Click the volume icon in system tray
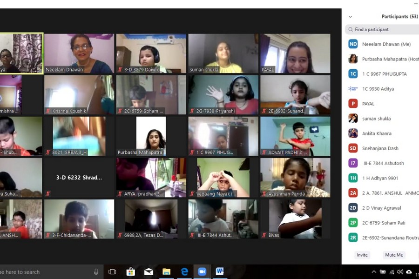Screen dimensions: 419x279 pos(400,272)
